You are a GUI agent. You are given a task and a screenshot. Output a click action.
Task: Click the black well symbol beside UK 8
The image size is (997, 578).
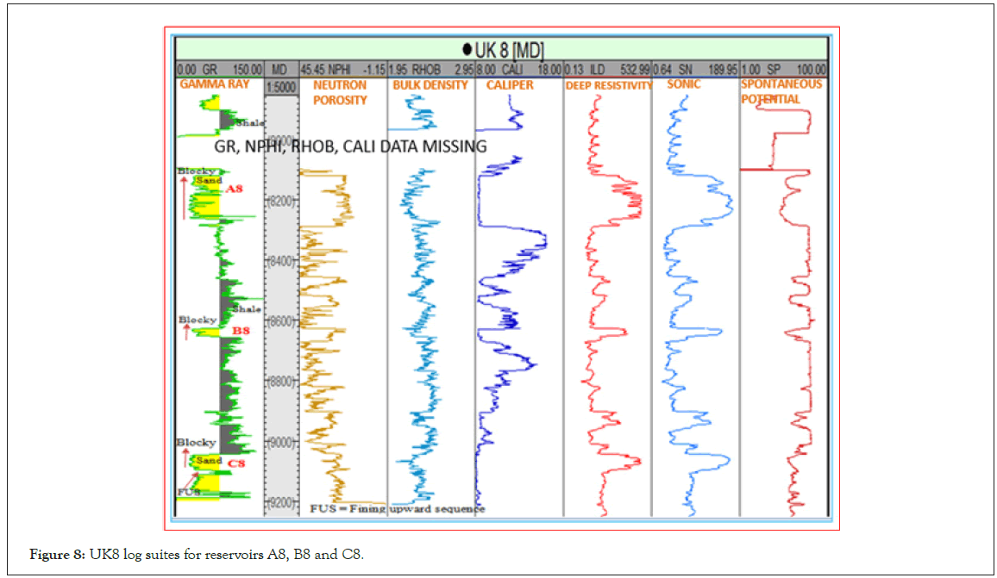pyautogui.click(x=467, y=50)
